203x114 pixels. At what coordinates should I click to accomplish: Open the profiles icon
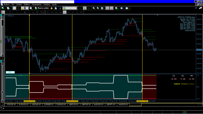point(8,8)
